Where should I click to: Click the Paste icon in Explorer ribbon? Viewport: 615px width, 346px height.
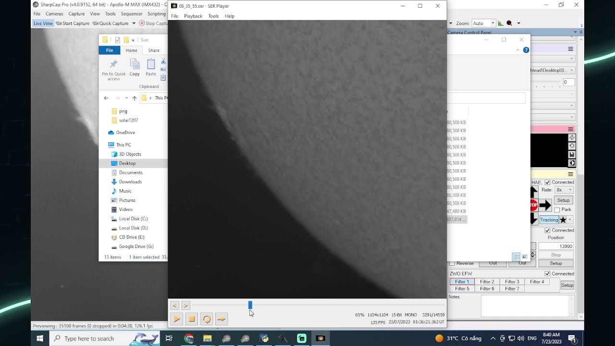click(151, 67)
